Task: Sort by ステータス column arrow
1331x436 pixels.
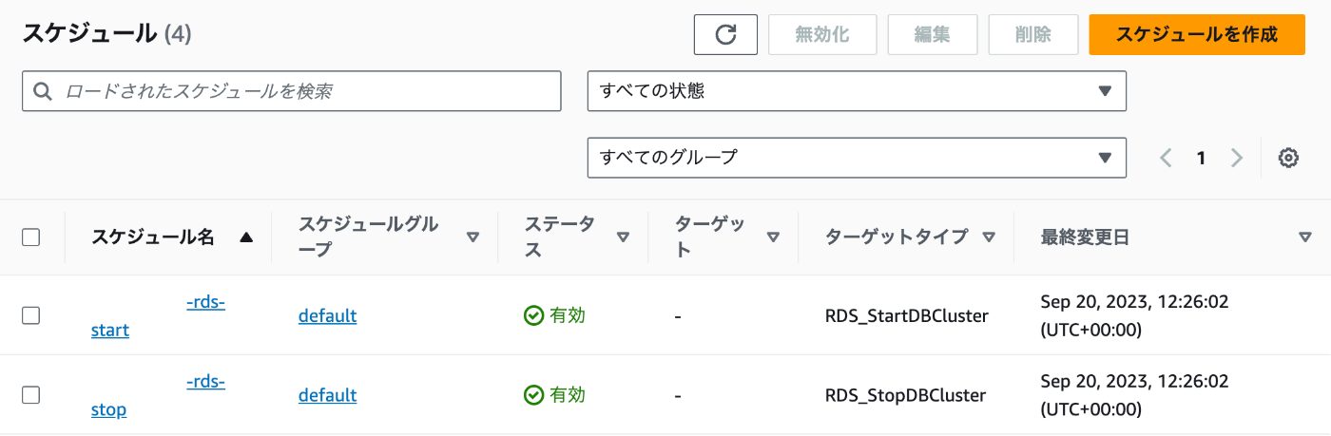Action: (x=623, y=237)
